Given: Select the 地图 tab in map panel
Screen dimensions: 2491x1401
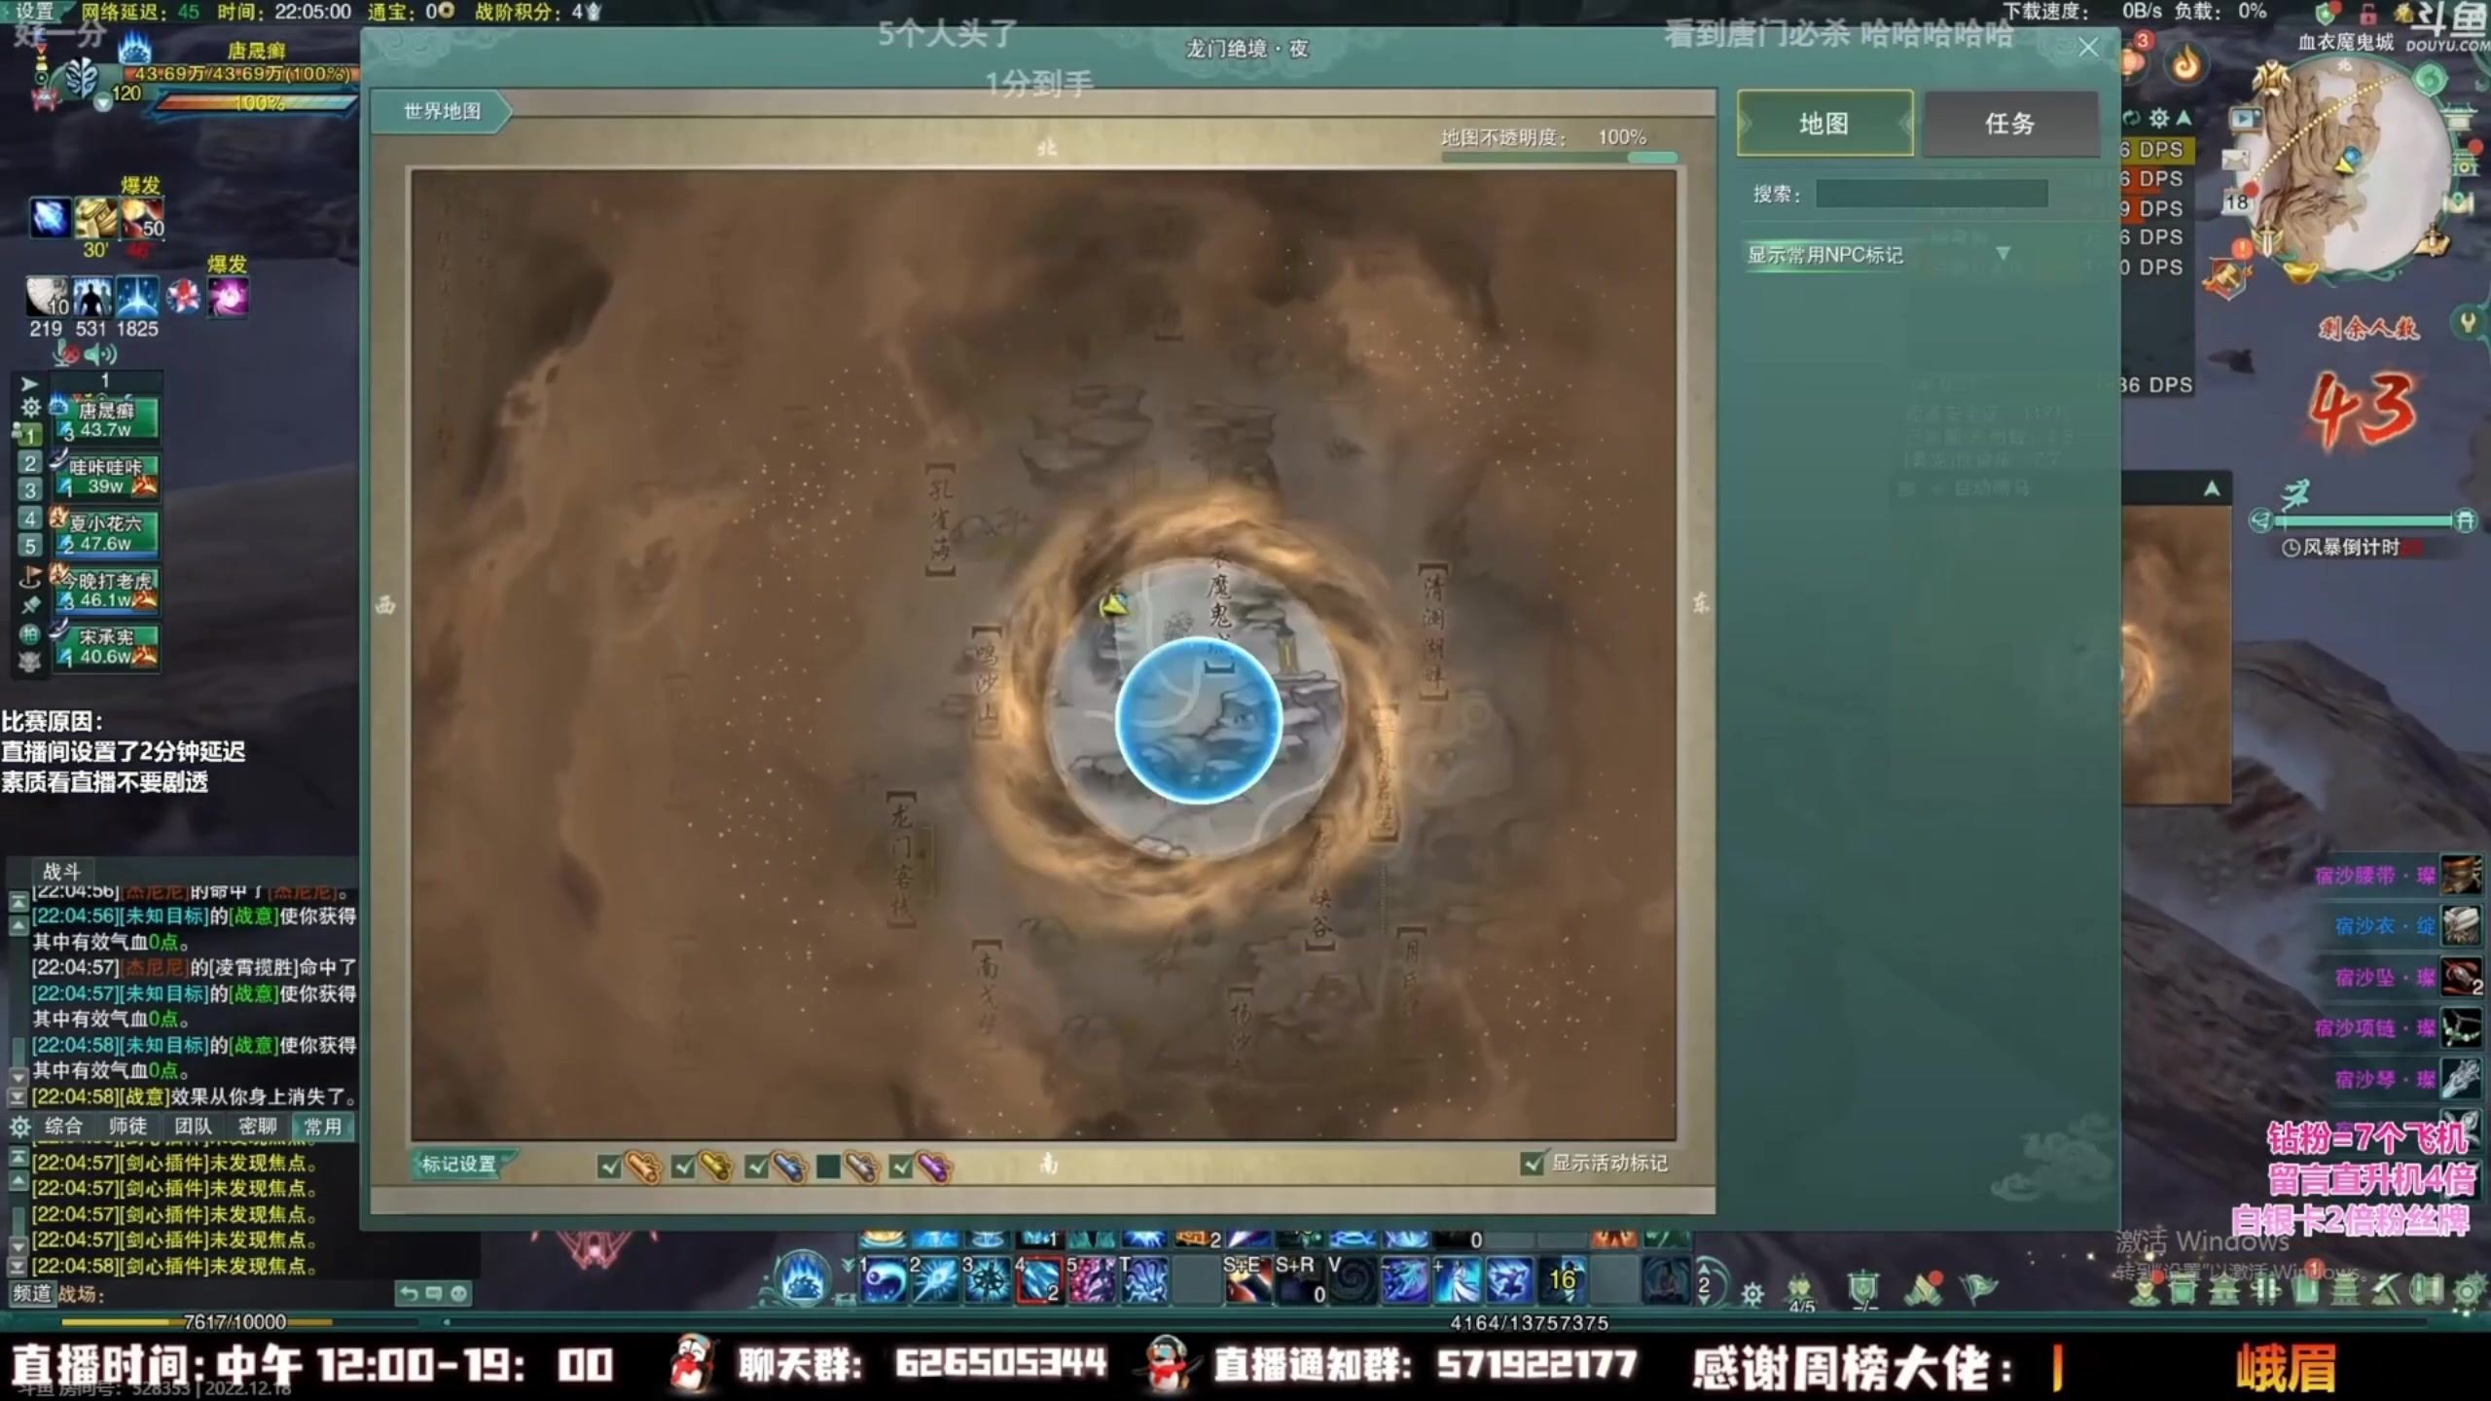Looking at the screenshot, I should (1824, 124).
